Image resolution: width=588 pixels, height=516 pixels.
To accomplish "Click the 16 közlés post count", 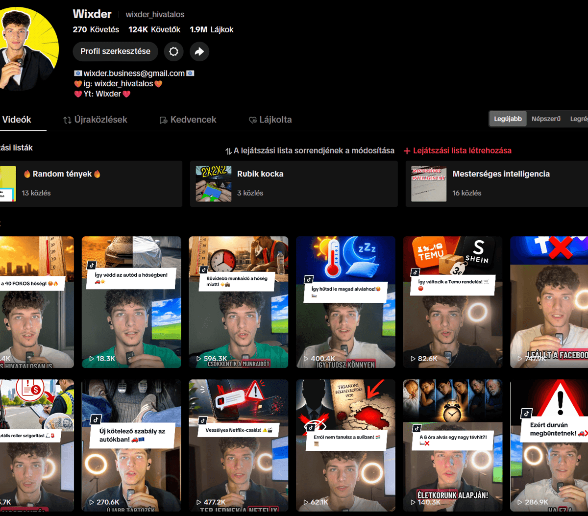I will (x=467, y=193).
